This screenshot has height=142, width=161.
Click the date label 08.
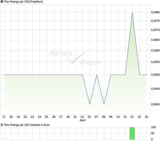click(104, 117)
